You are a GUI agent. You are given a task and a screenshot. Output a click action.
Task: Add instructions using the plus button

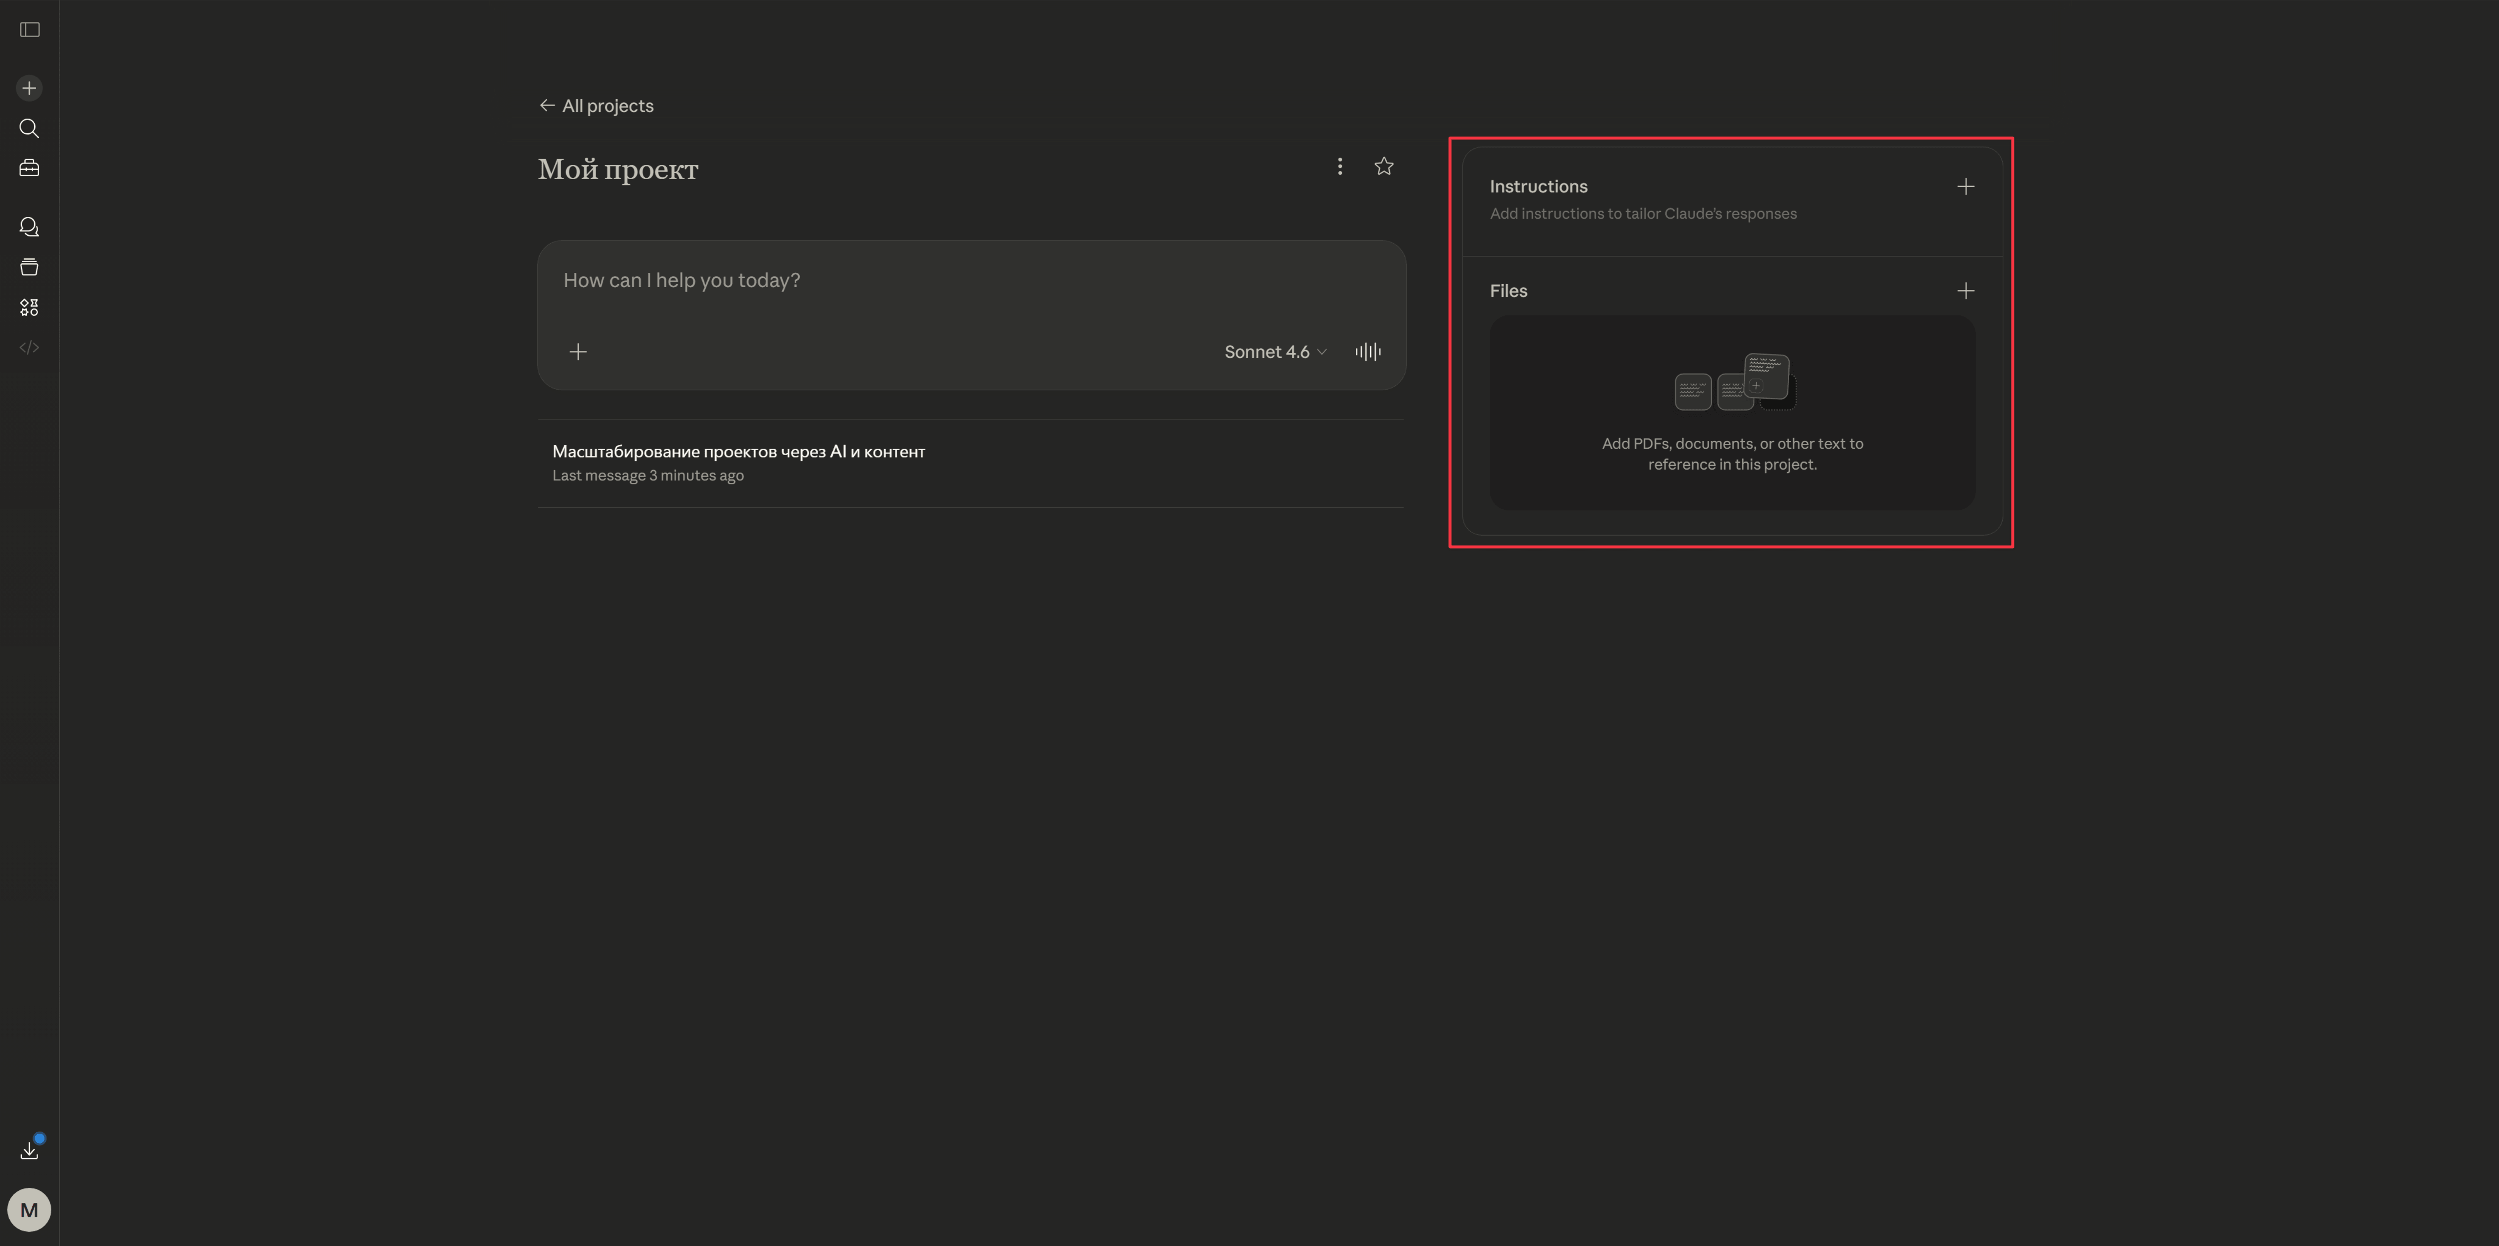coord(1965,187)
